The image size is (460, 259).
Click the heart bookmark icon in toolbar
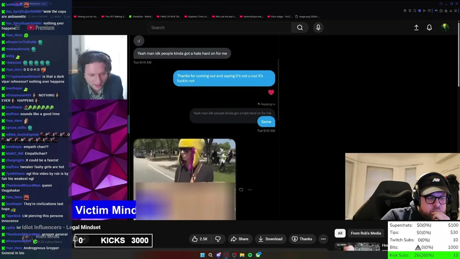click(x=429, y=11)
